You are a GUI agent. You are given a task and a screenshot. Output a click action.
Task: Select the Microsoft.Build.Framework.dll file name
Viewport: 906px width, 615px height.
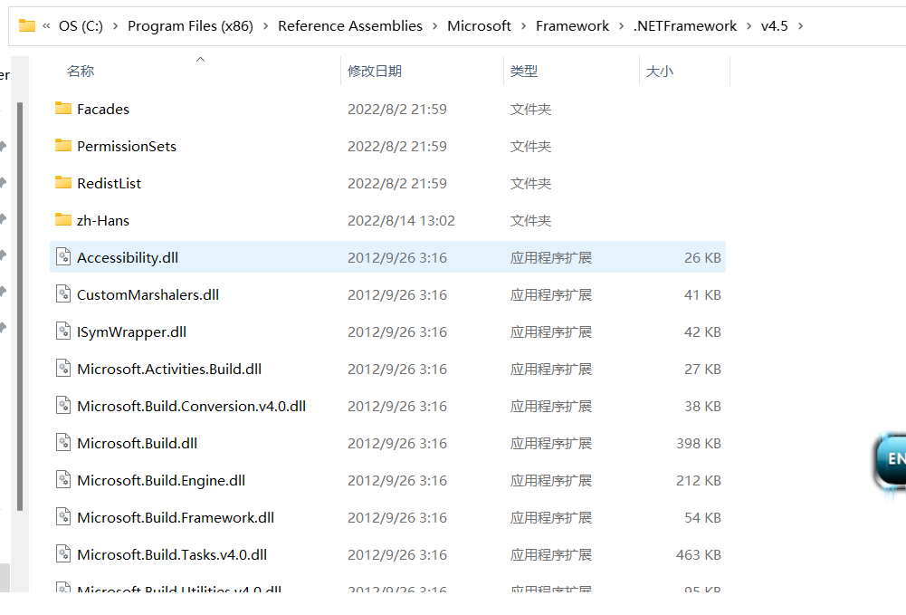click(176, 517)
